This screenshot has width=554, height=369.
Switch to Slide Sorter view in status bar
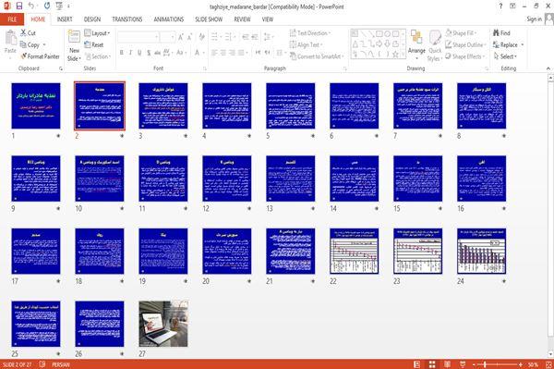click(432, 364)
